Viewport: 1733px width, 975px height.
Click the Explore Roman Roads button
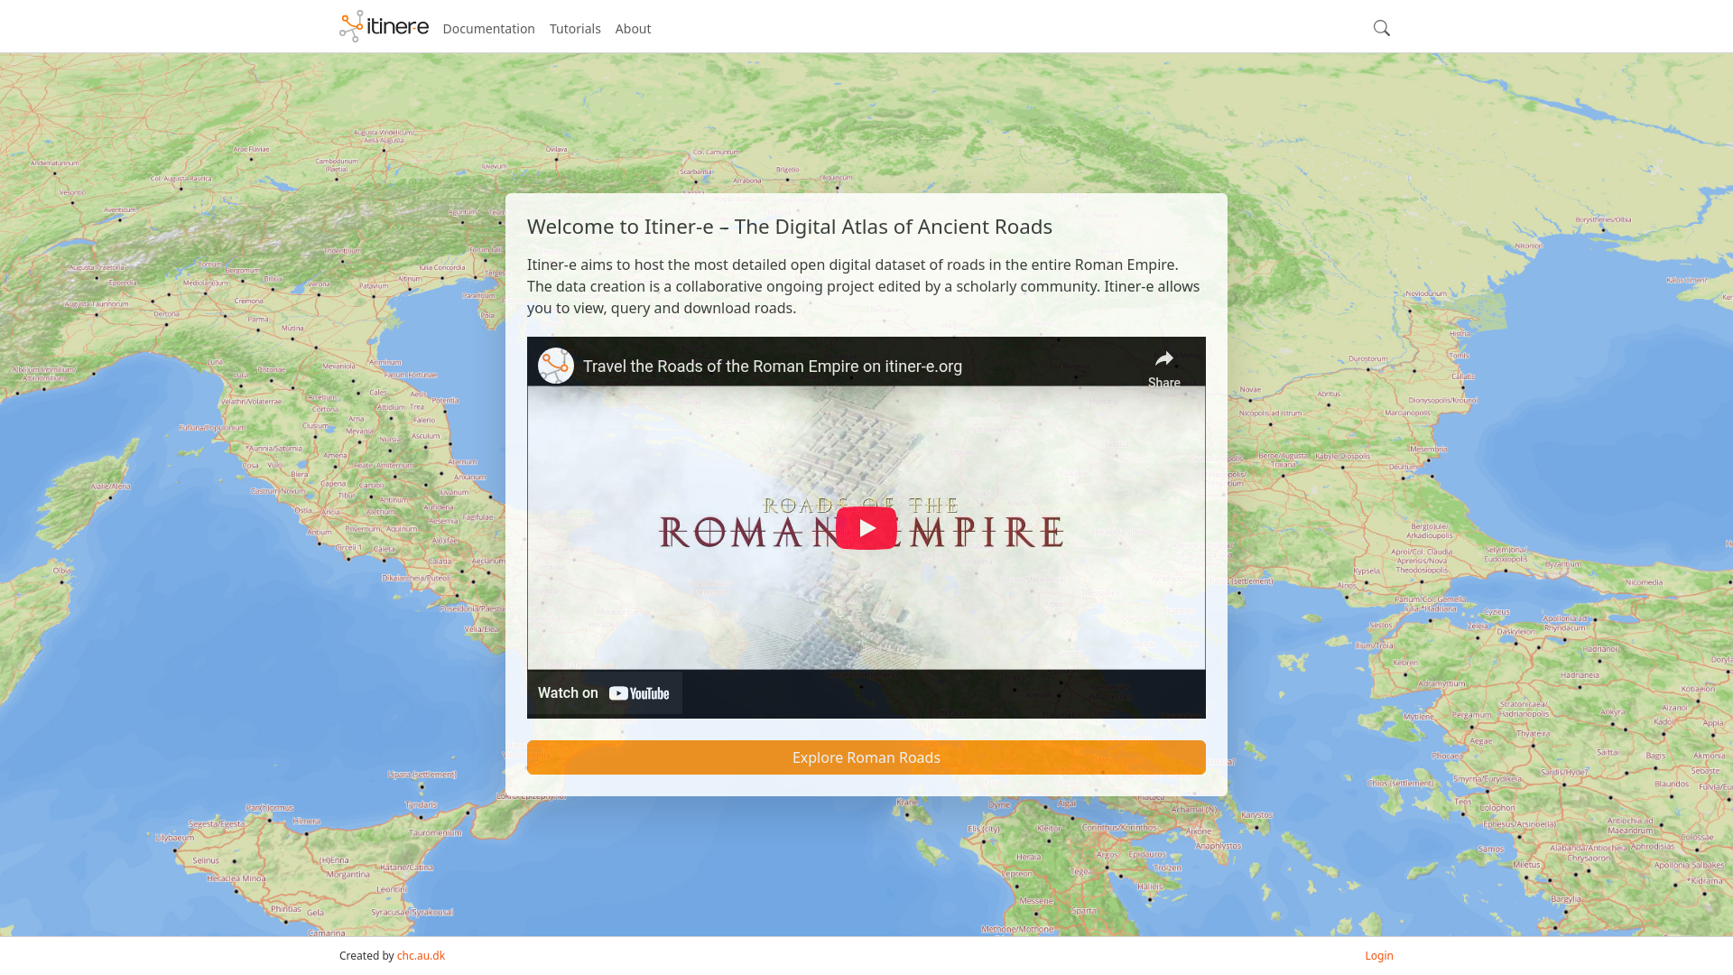coord(866,757)
